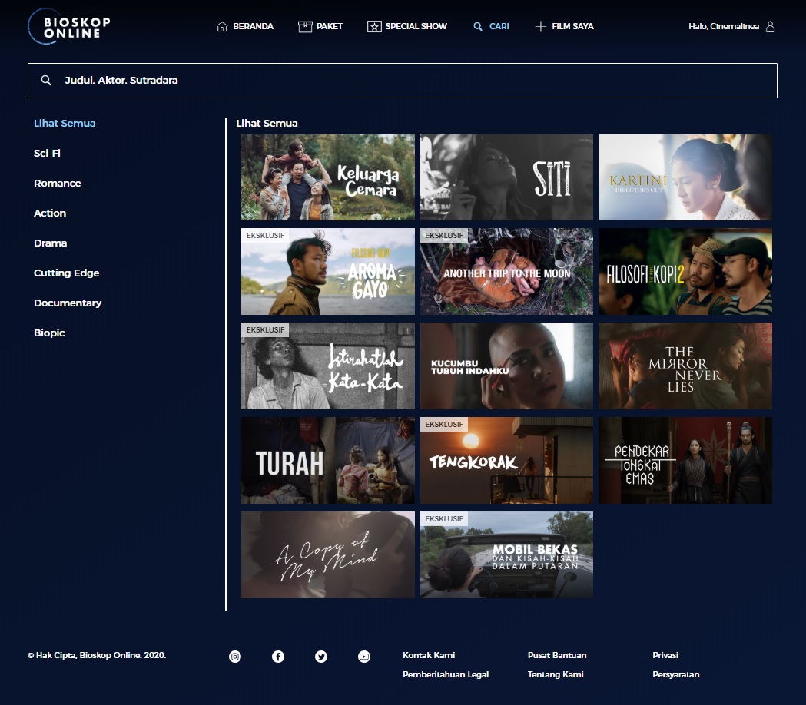Open the Aroma Gayo film thumbnail

(328, 271)
